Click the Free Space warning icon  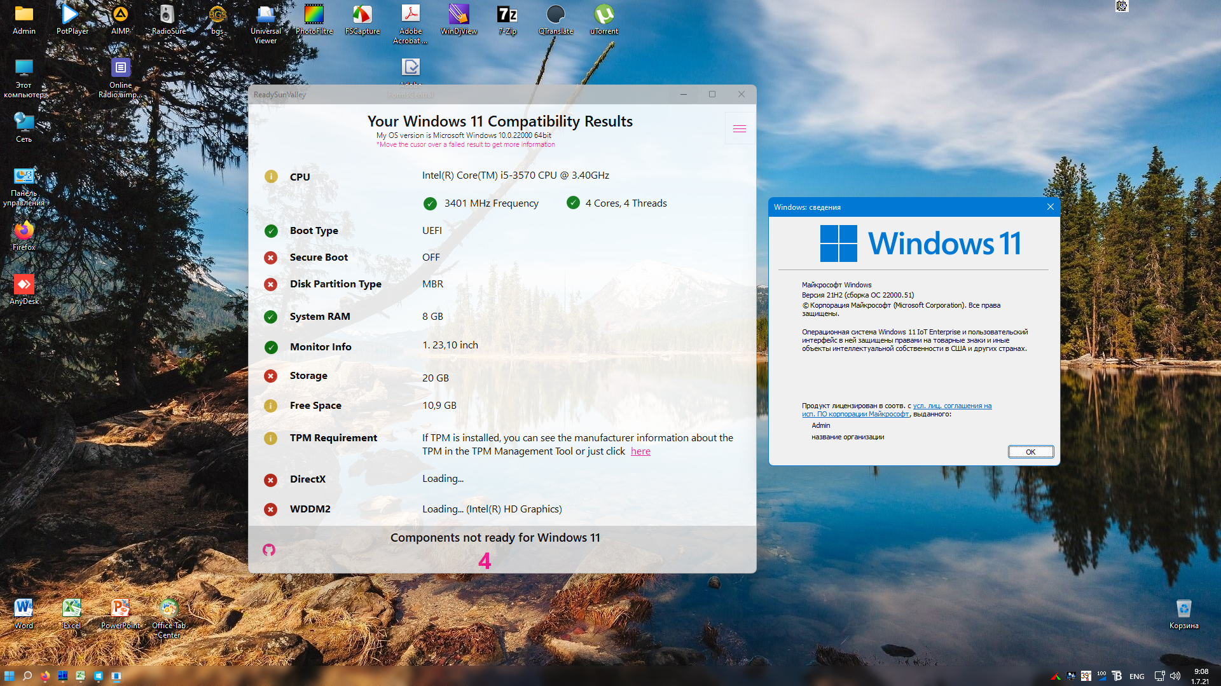271,406
